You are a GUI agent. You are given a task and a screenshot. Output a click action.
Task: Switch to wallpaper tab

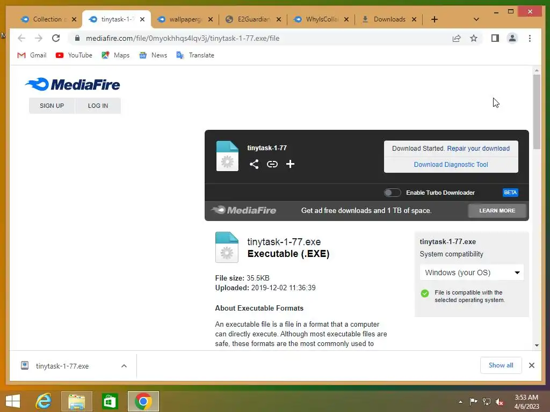click(x=185, y=19)
